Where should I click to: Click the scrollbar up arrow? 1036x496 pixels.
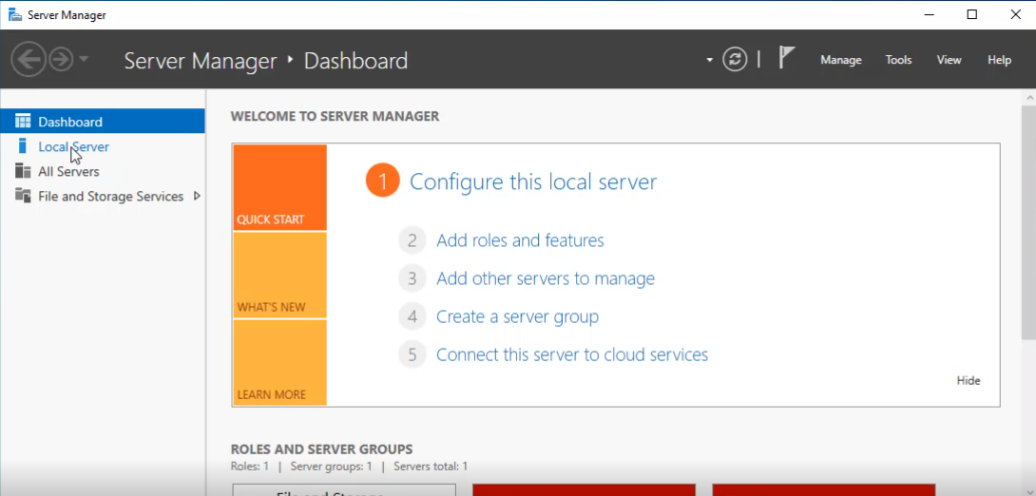[x=1029, y=97]
